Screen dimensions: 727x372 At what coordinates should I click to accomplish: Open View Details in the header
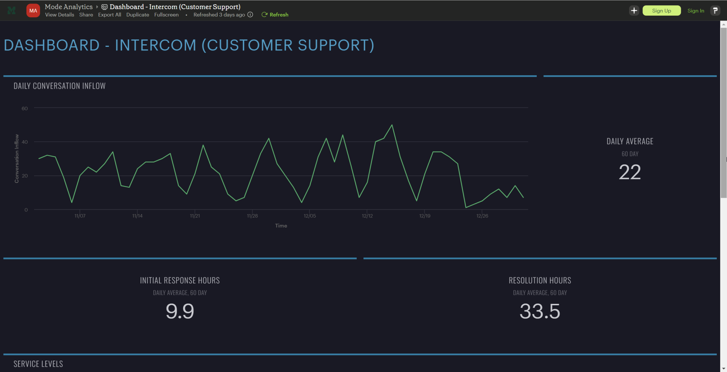coord(60,15)
